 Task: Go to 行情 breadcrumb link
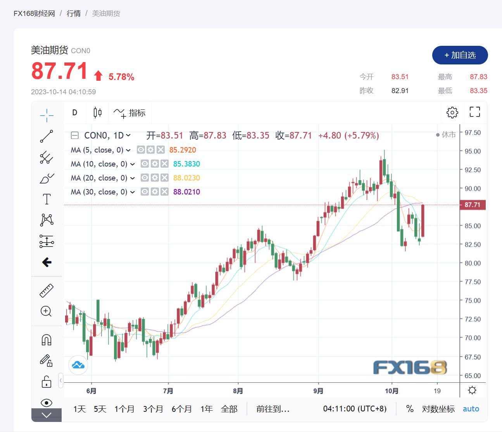point(74,14)
